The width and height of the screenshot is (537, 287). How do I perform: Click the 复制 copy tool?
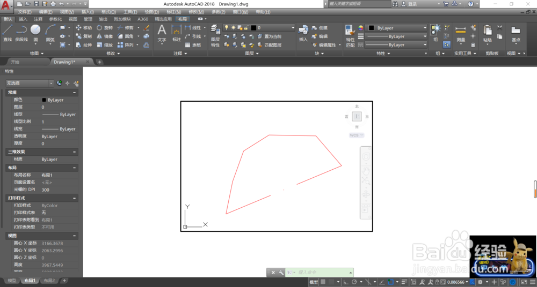[x=84, y=36]
